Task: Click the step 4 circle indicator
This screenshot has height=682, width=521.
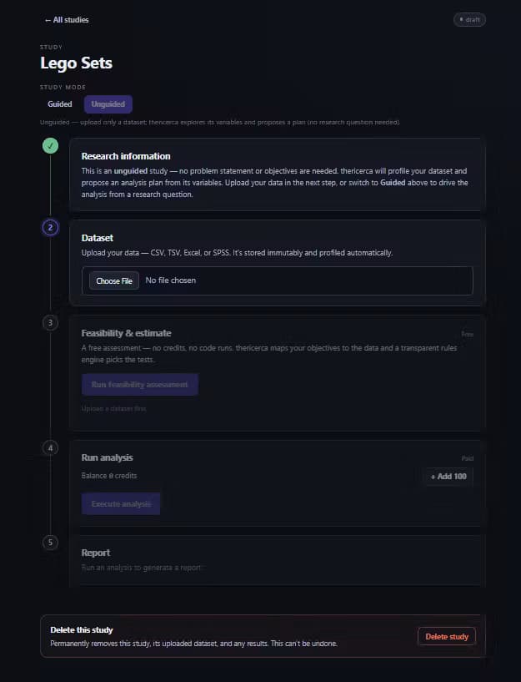Action: [50, 448]
